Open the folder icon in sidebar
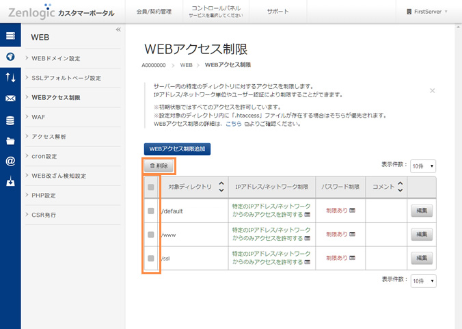The height and width of the screenshot is (329, 462). pos(10,141)
